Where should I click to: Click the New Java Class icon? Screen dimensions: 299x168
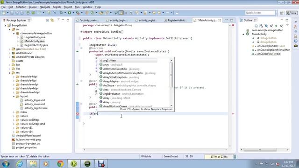[92, 13]
